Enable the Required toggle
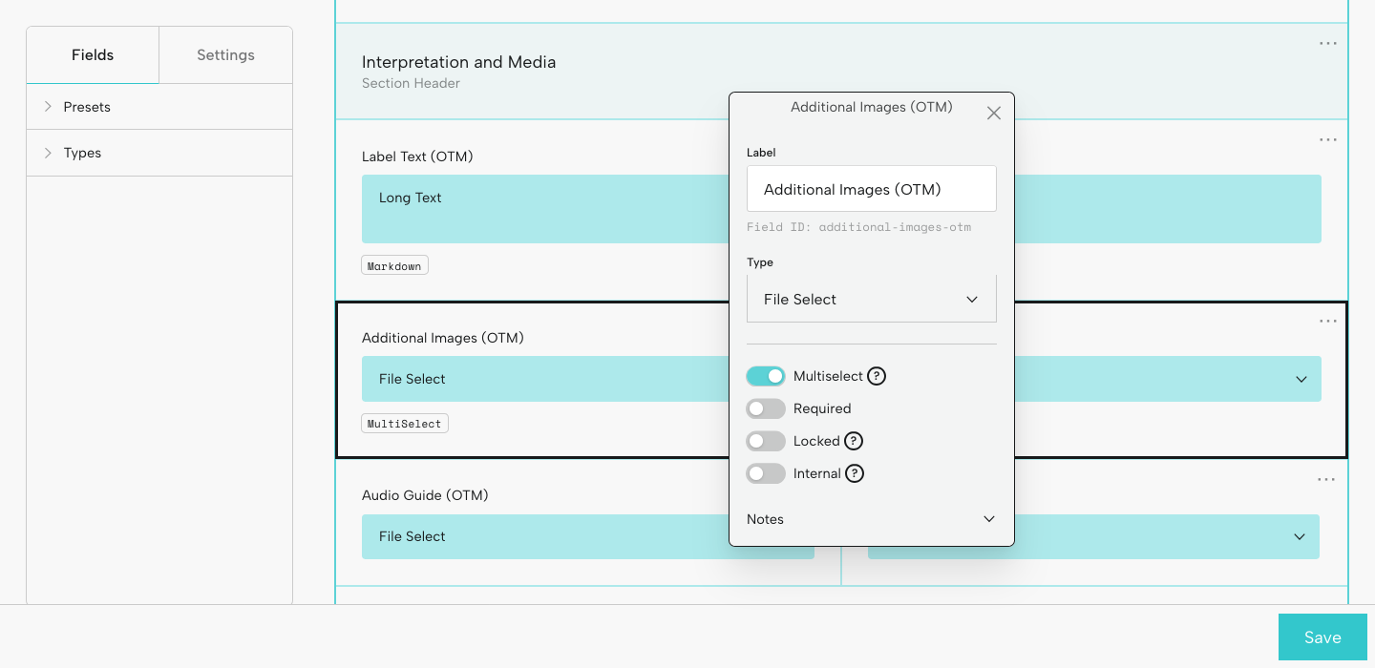This screenshot has width=1375, height=668. 766,408
